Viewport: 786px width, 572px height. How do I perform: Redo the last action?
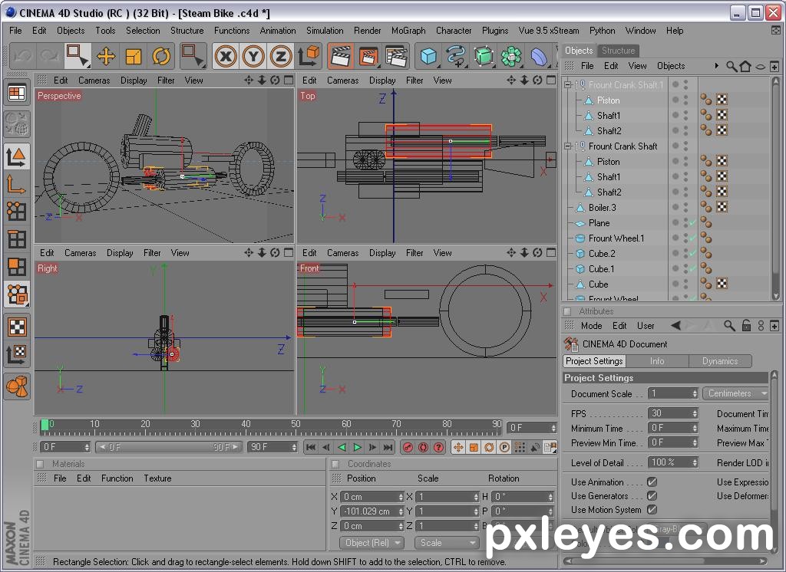(50, 56)
